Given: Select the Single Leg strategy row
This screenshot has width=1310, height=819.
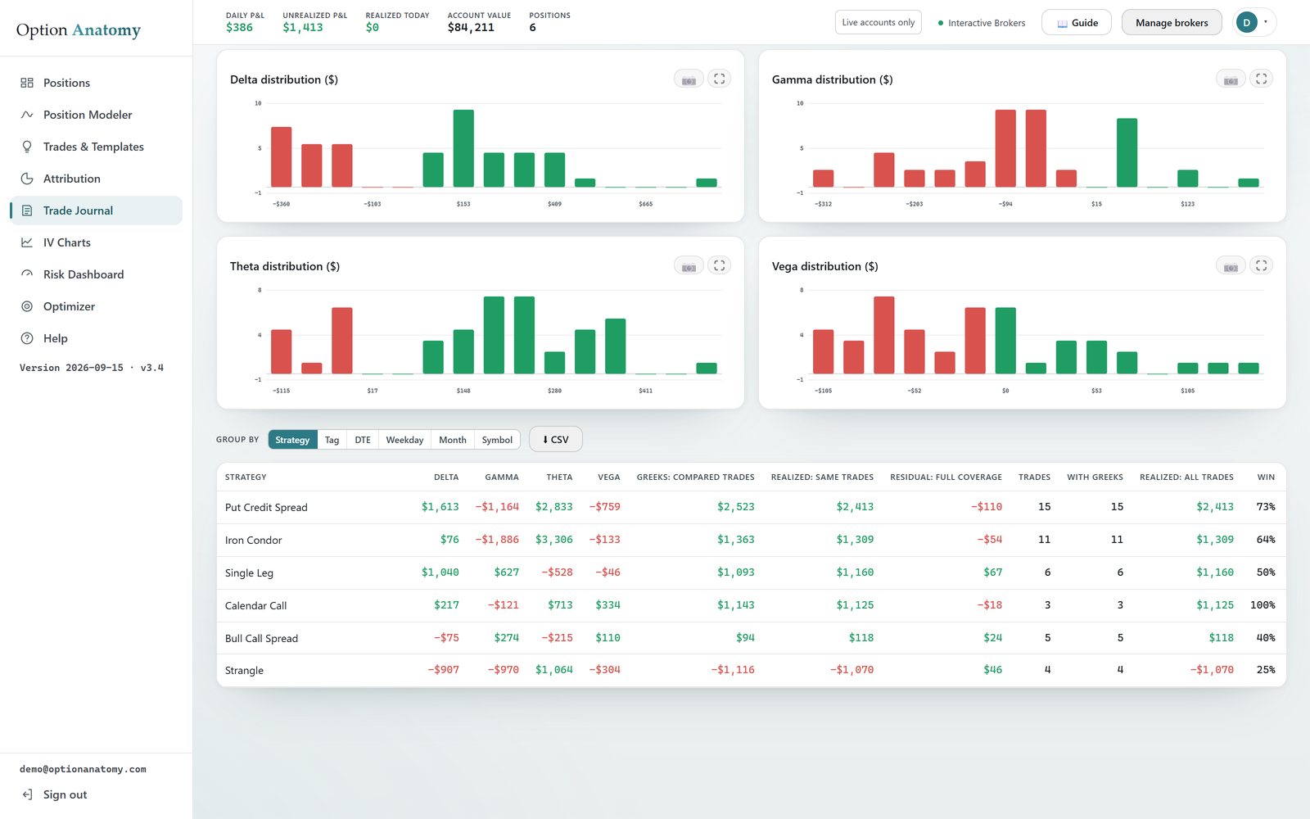Looking at the screenshot, I should 751,572.
